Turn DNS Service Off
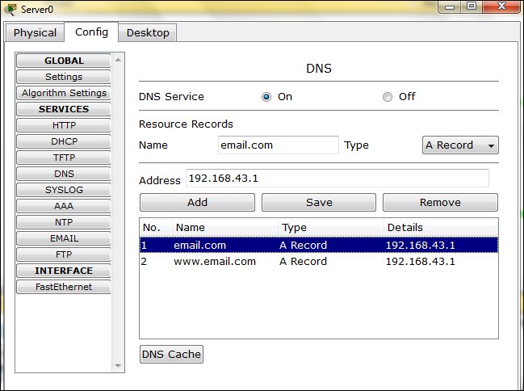 (388, 97)
